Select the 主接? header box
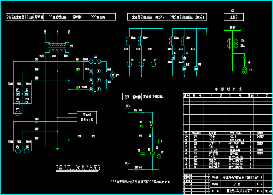Screen dimensions: 273x195 234,17
